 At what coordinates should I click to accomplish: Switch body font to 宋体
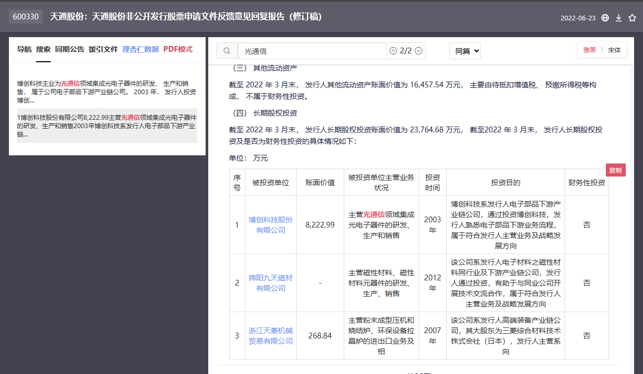tap(614, 49)
